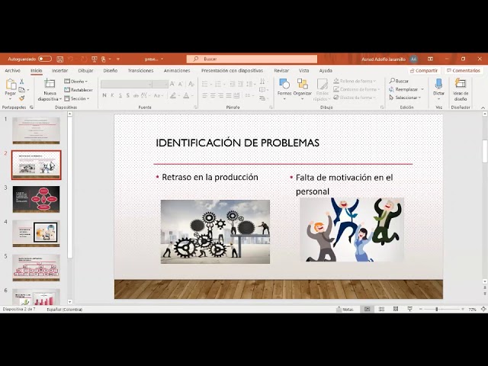Click the Nueva diapositiva icon
The image size is (488, 366).
coord(50,85)
